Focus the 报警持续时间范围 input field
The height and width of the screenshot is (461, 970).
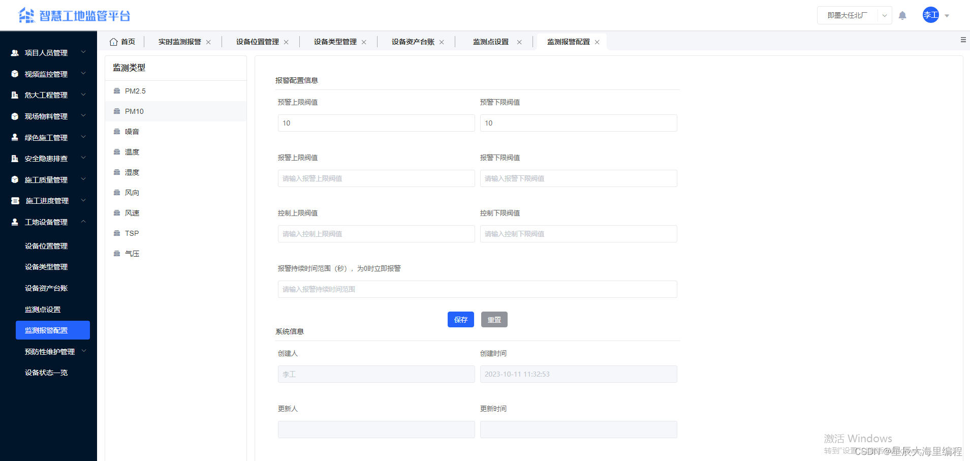coord(478,289)
